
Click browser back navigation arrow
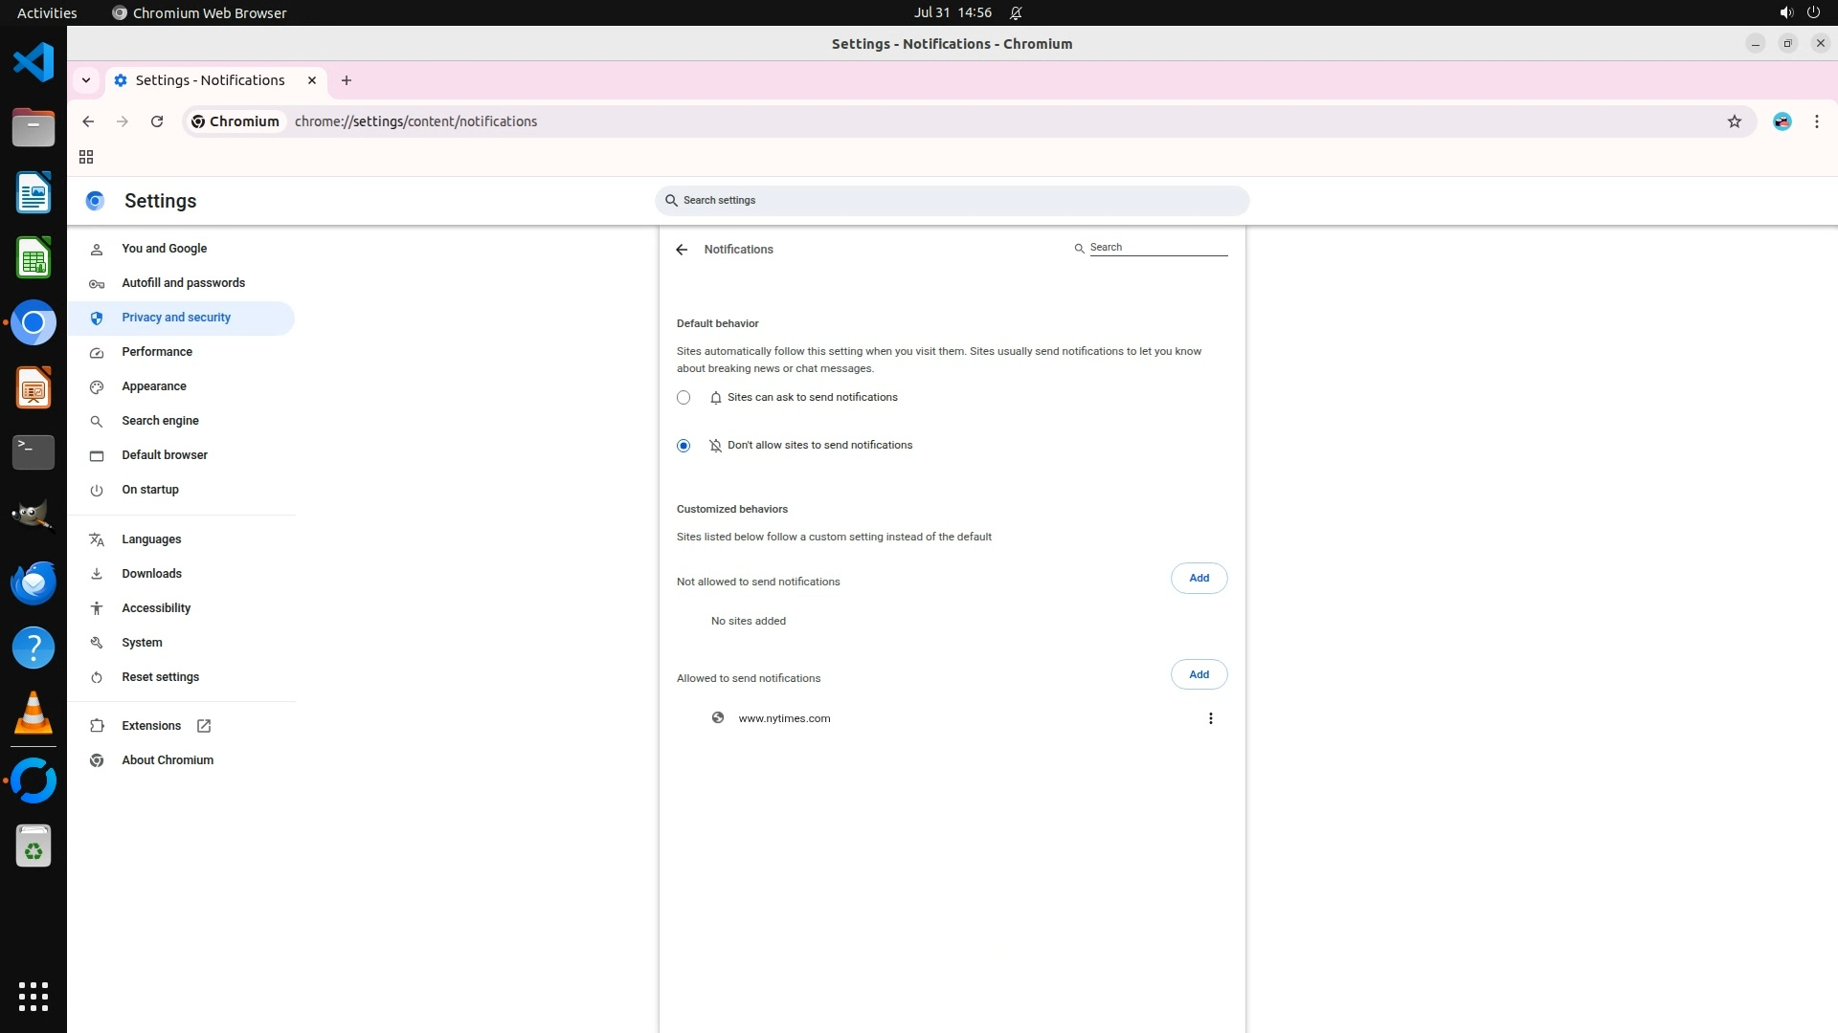88,121
